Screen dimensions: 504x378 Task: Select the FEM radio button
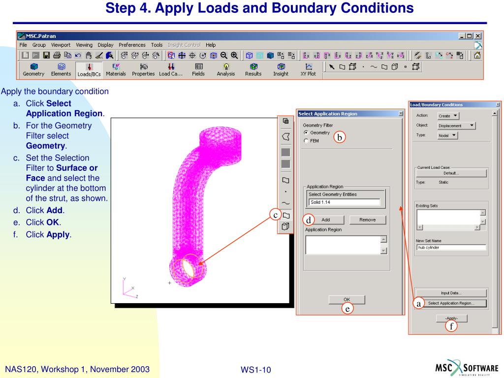pyautogui.click(x=306, y=141)
